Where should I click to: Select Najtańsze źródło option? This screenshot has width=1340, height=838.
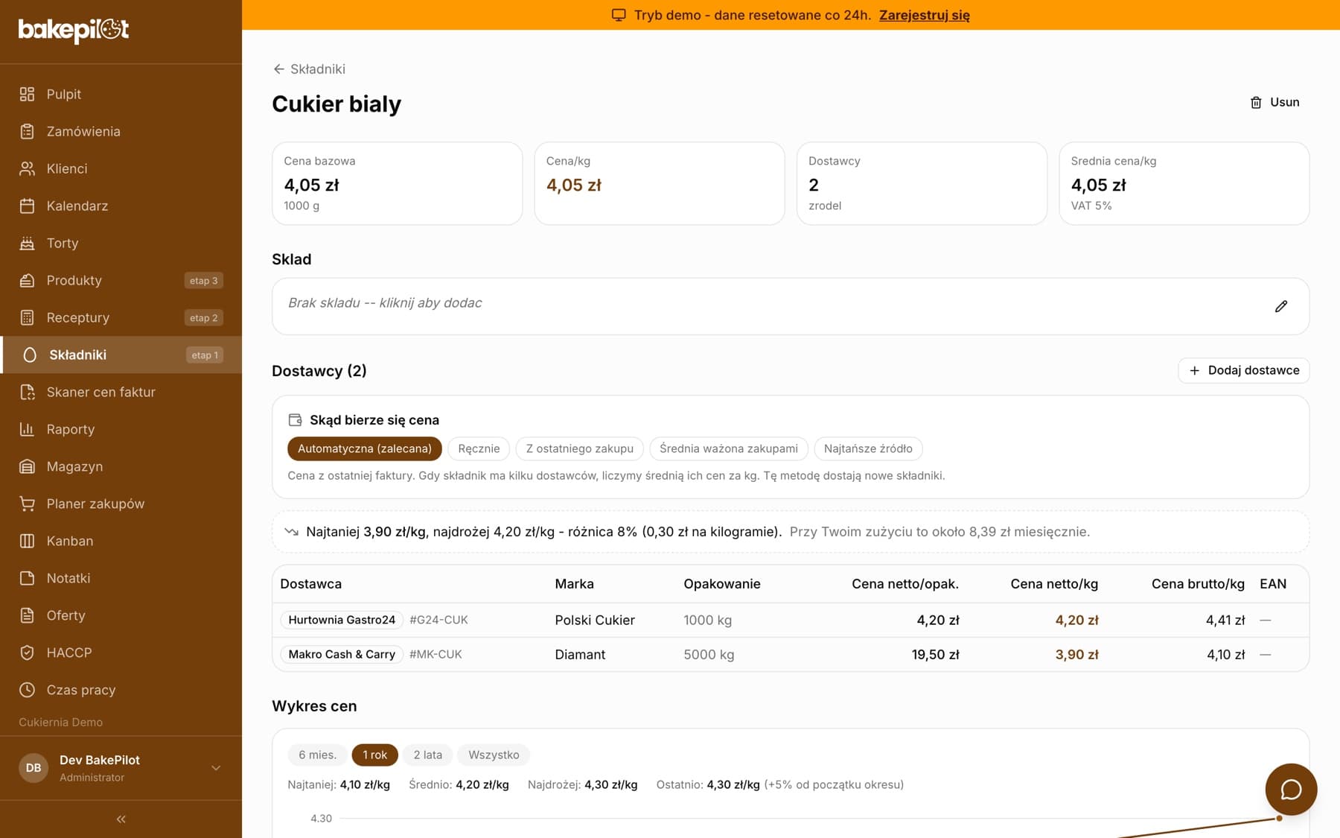(x=868, y=448)
